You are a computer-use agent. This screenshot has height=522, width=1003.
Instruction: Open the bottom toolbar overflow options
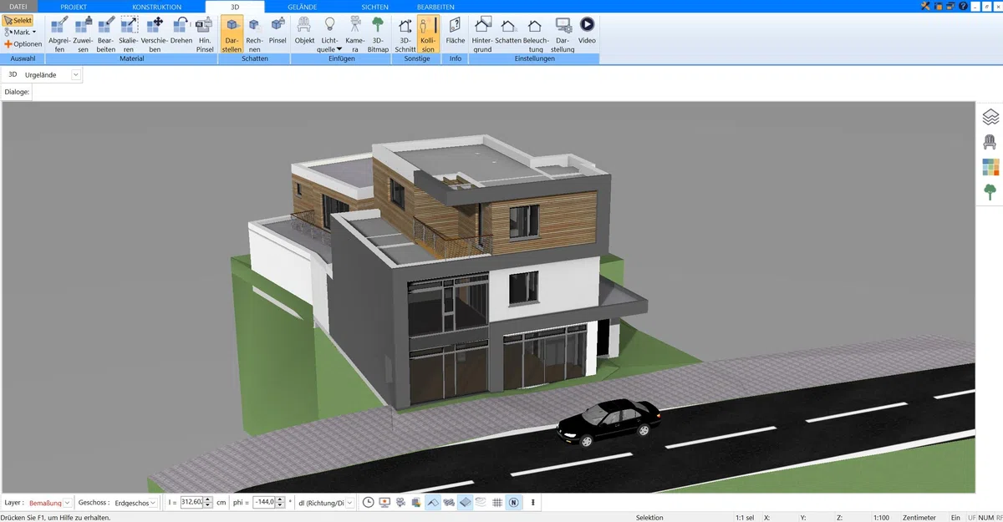pyautogui.click(x=533, y=503)
